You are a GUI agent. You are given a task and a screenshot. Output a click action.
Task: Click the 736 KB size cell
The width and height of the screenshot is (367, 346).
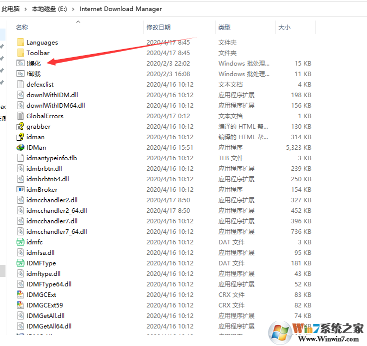(301, 232)
